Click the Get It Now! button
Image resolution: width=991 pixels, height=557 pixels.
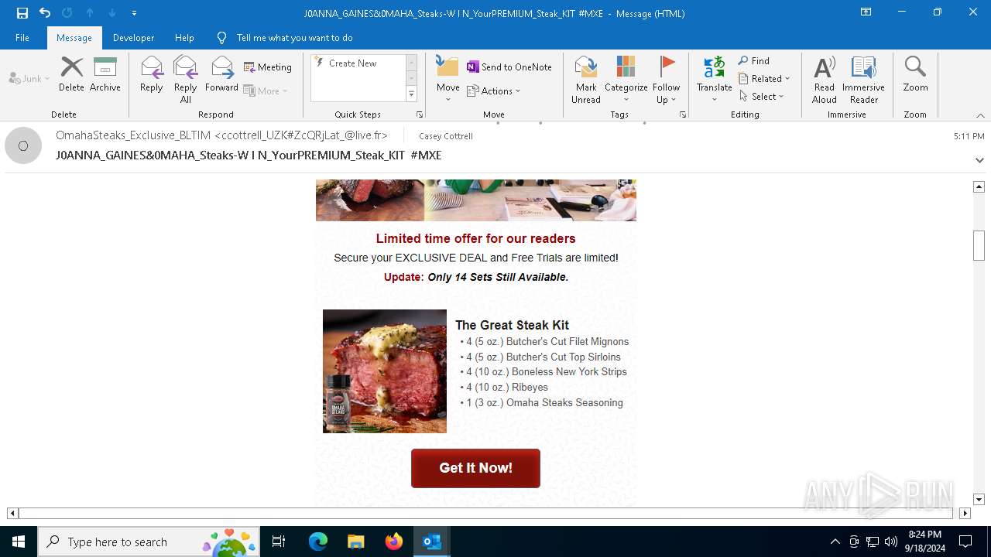(x=475, y=468)
